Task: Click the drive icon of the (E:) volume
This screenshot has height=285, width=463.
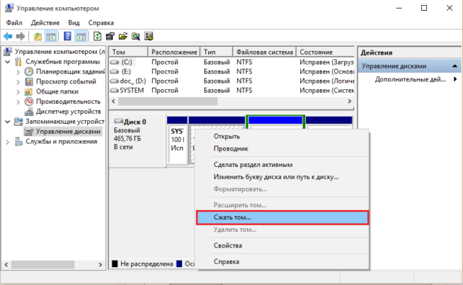Action: click(114, 72)
